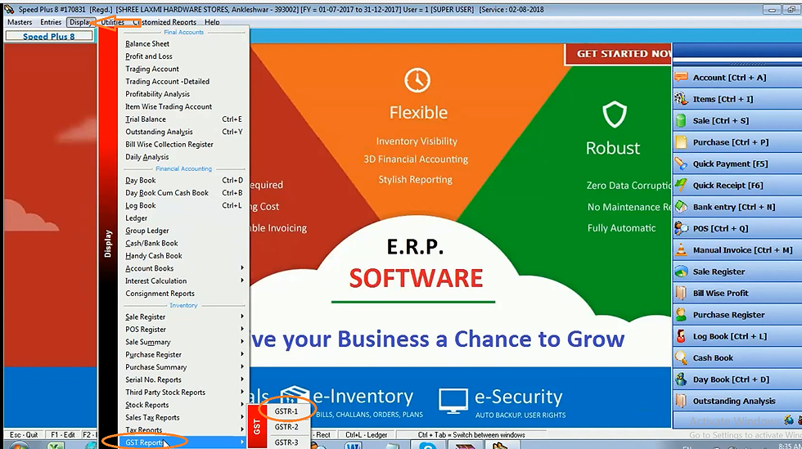Click the Sale Register icon

681,272
